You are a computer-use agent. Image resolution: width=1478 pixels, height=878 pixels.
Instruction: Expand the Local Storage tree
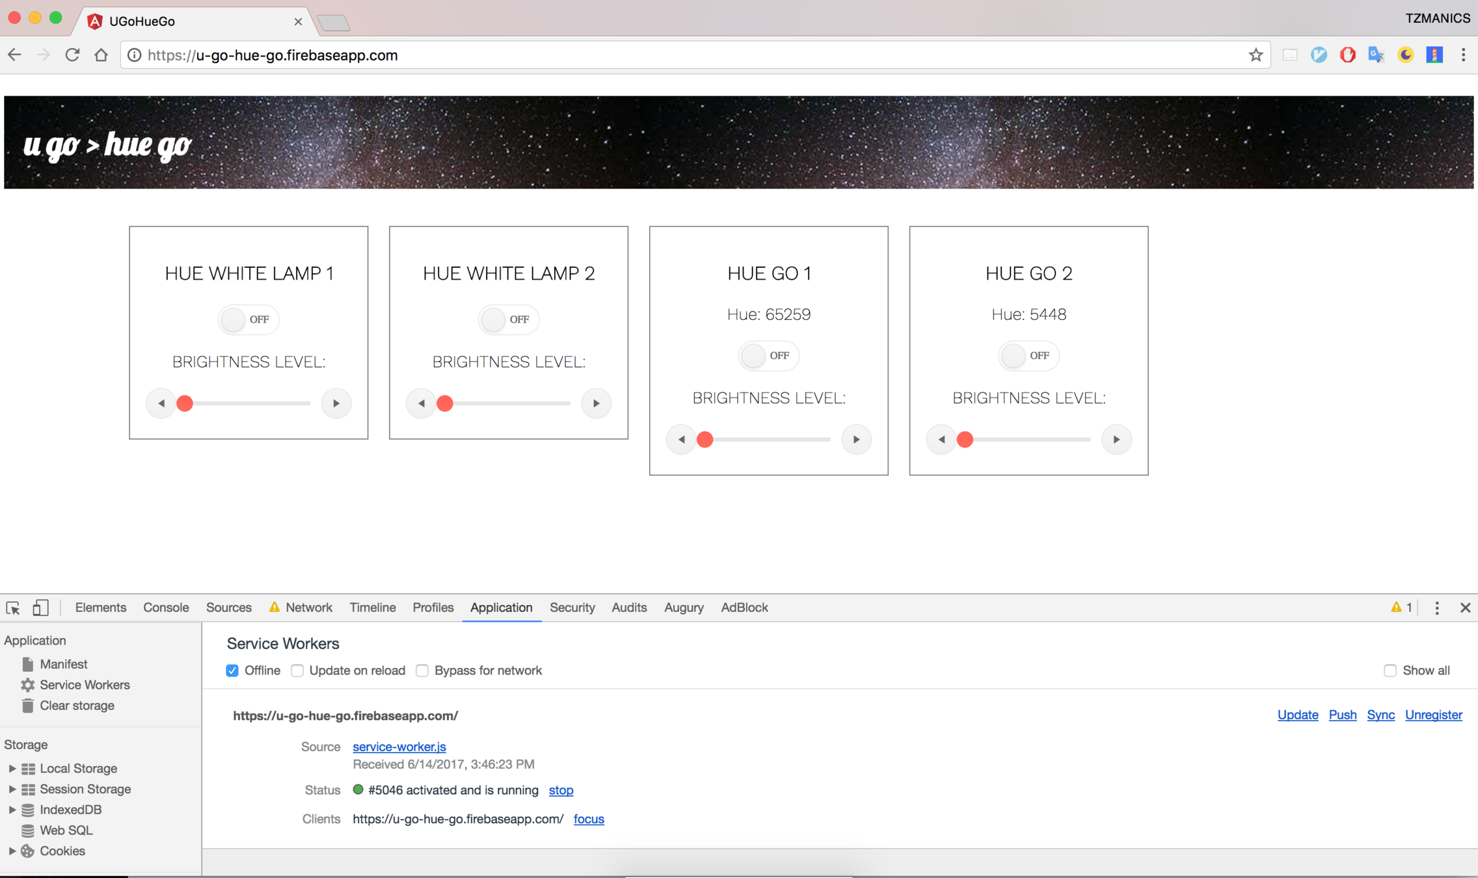12,768
